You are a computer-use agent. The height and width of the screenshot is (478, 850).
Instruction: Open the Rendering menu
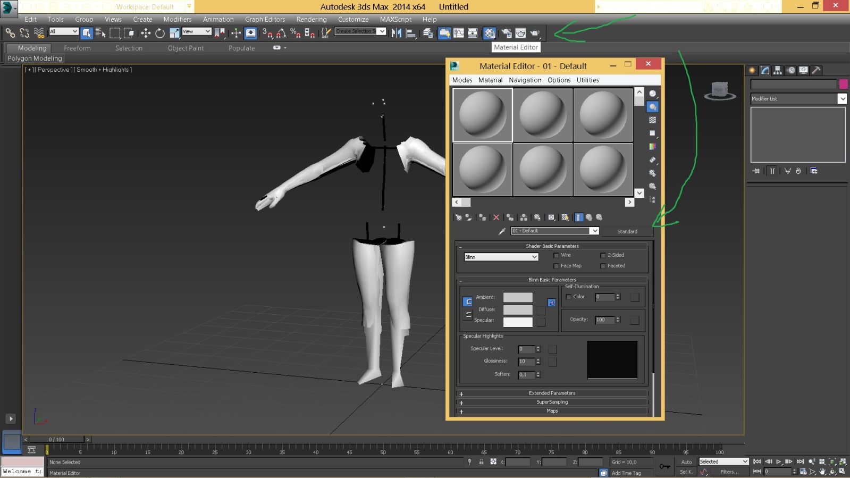point(311,20)
